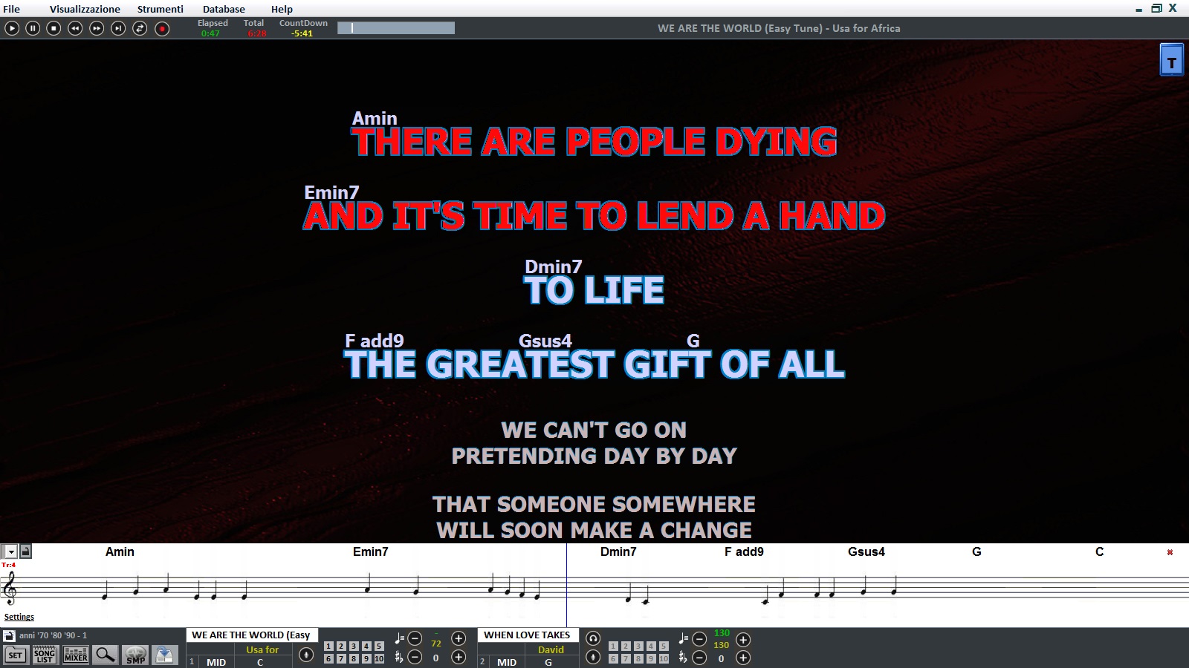1189x668 pixels.
Task: Lower player 1 transpose with minus
Action: pyautogui.click(x=415, y=657)
